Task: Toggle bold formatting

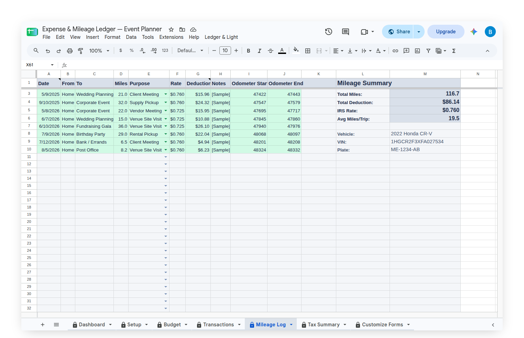Action: [x=249, y=51]
